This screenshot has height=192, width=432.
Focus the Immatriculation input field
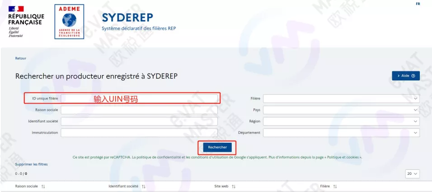[139, 132]
